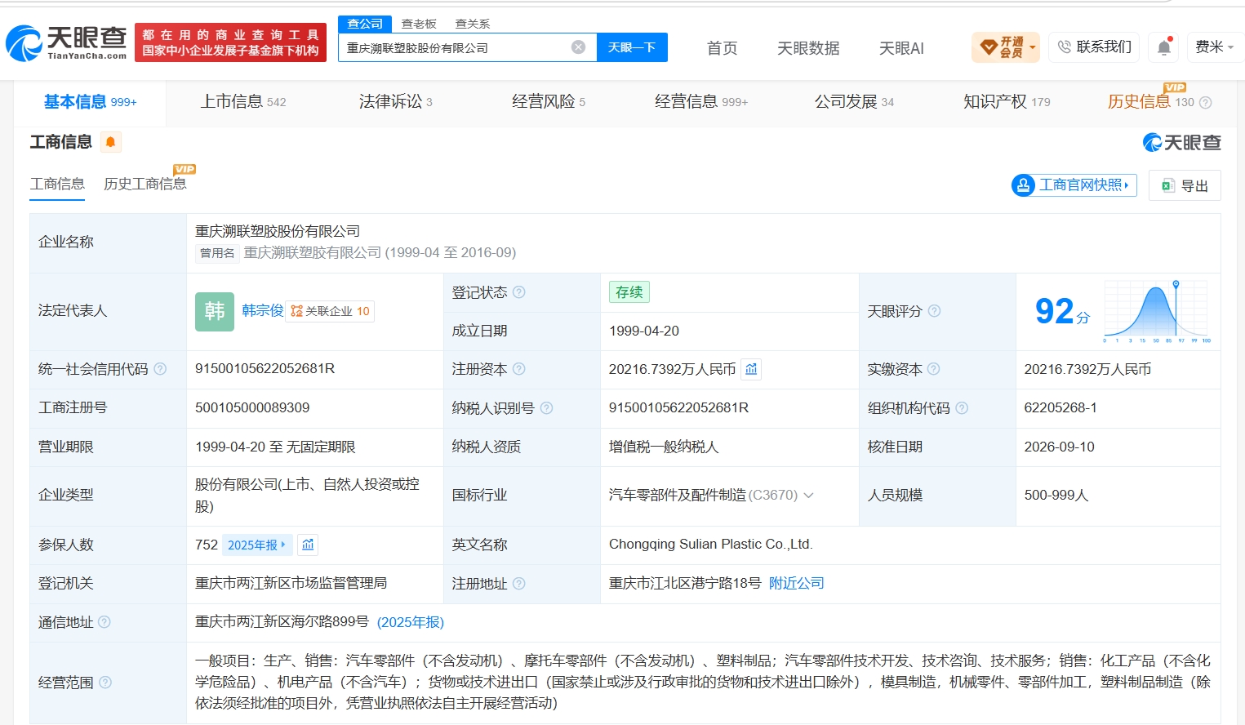Switch to the 基本信息 tab
Viewport: 1245px width, 725px height.
[x=90, y=102]
